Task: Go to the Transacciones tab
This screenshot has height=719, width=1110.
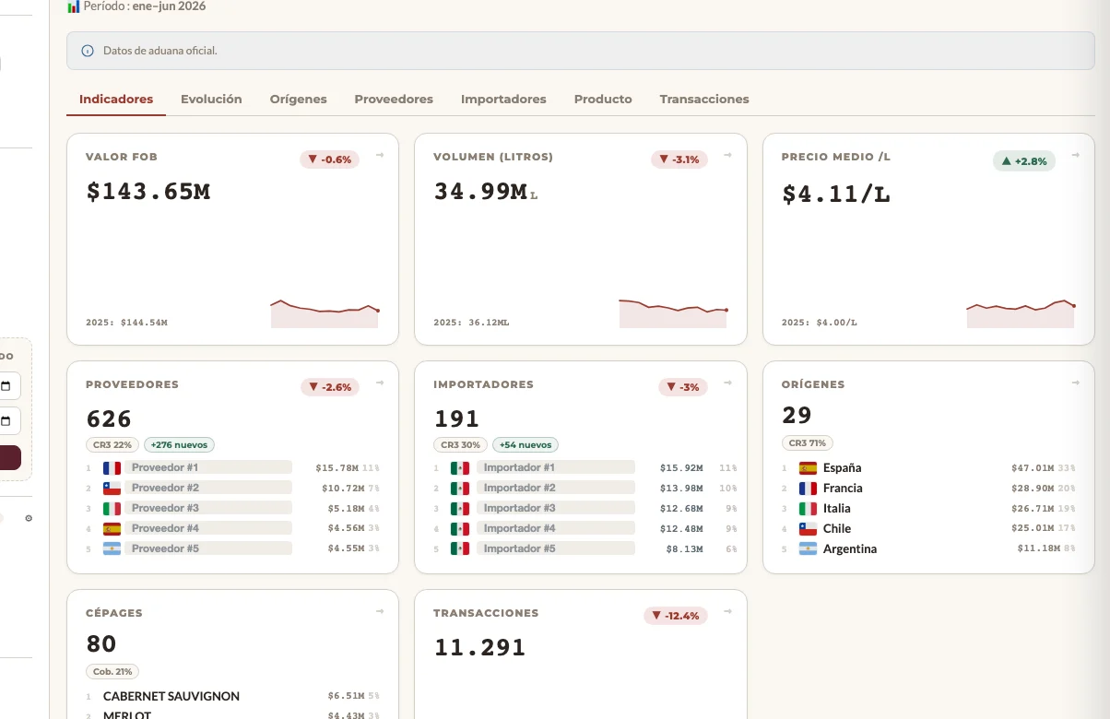Action: tap(704, 99)
